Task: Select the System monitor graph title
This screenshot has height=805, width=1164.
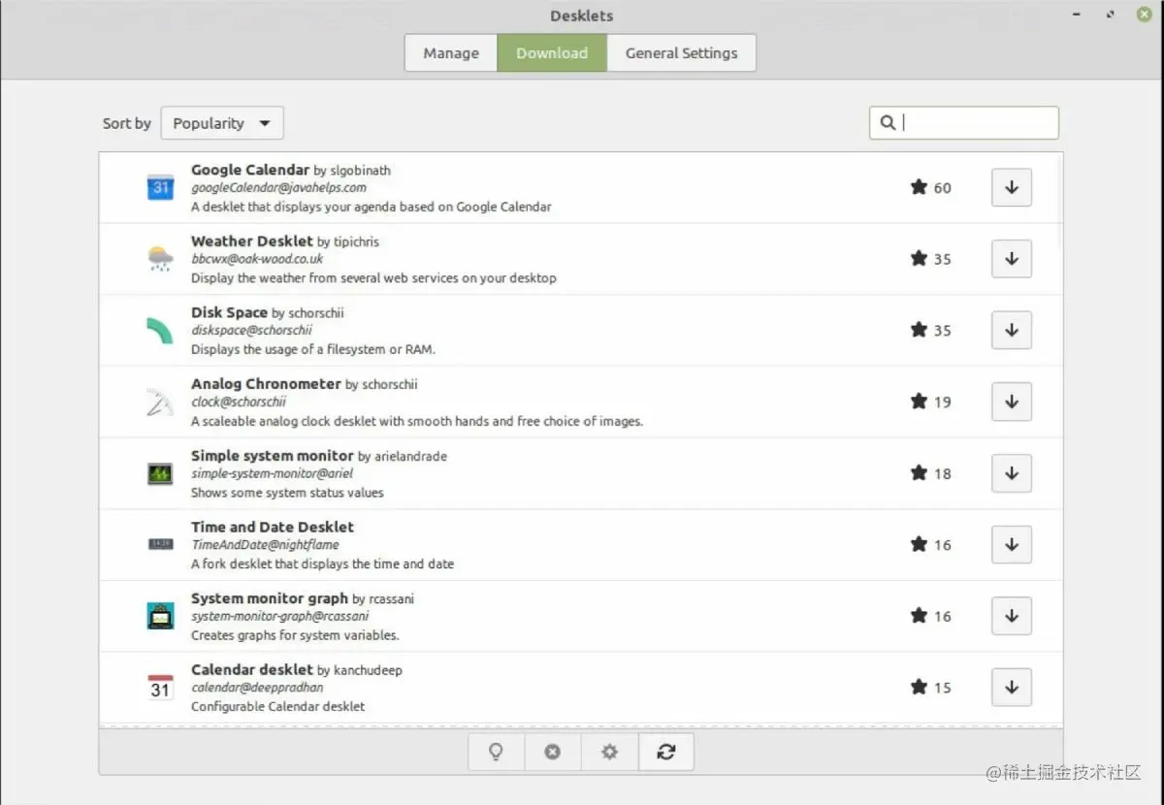Action: 270,598
